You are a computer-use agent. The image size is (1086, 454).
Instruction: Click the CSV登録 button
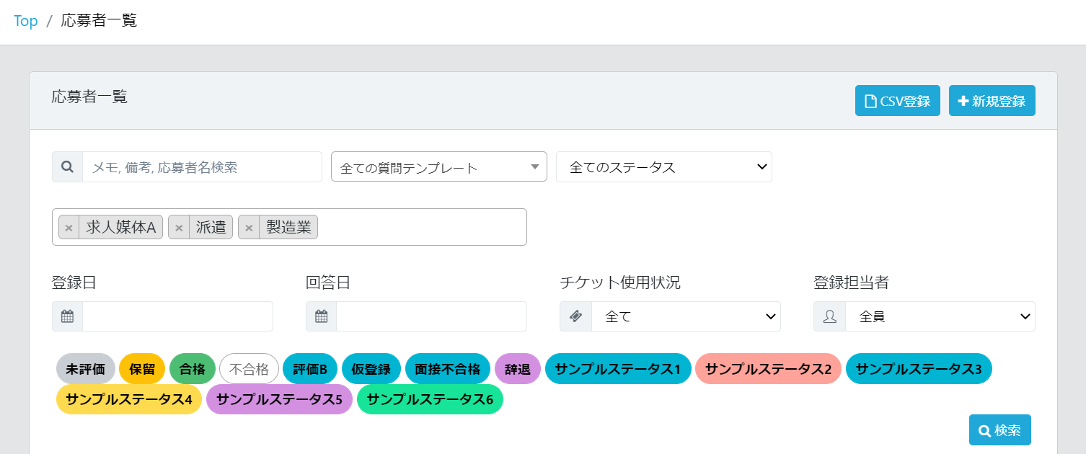click(x=898, y=101)
